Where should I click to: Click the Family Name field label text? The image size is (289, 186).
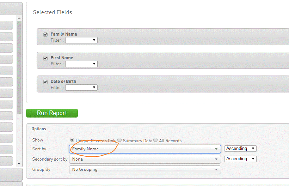point(64,34)
